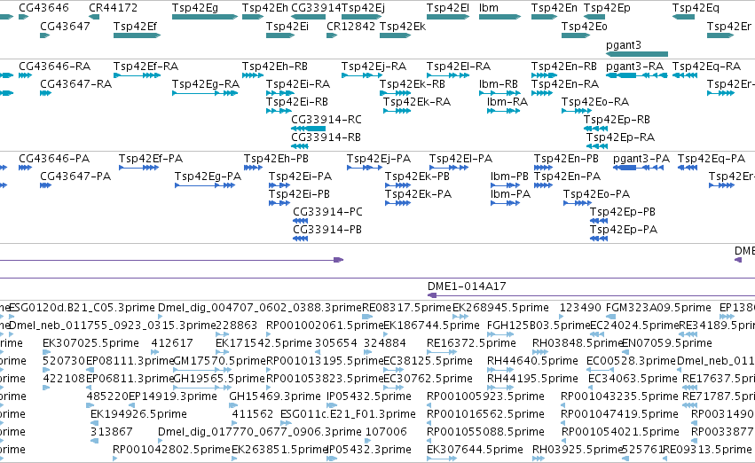Select the Tsp42Ef gene glyph
Image resolution: width=755 pixels, height=463 pixels.
coord(137,35)
